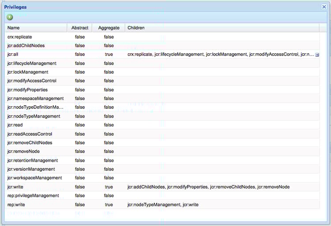
Task: Sort by the Aggregate column header
Action: [x=109, y=28]
